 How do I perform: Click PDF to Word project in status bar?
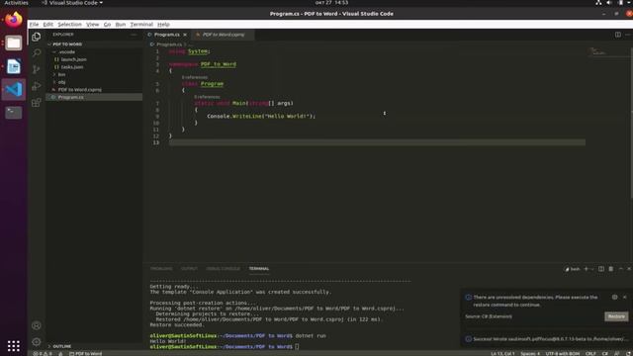[86, 354]
